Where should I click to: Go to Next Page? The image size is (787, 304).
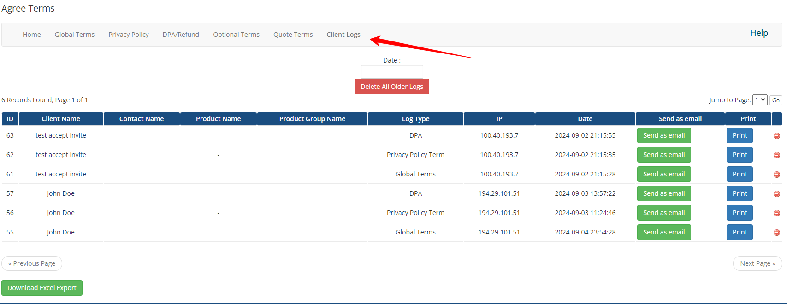pyautogui.click(x=757, y=263)
